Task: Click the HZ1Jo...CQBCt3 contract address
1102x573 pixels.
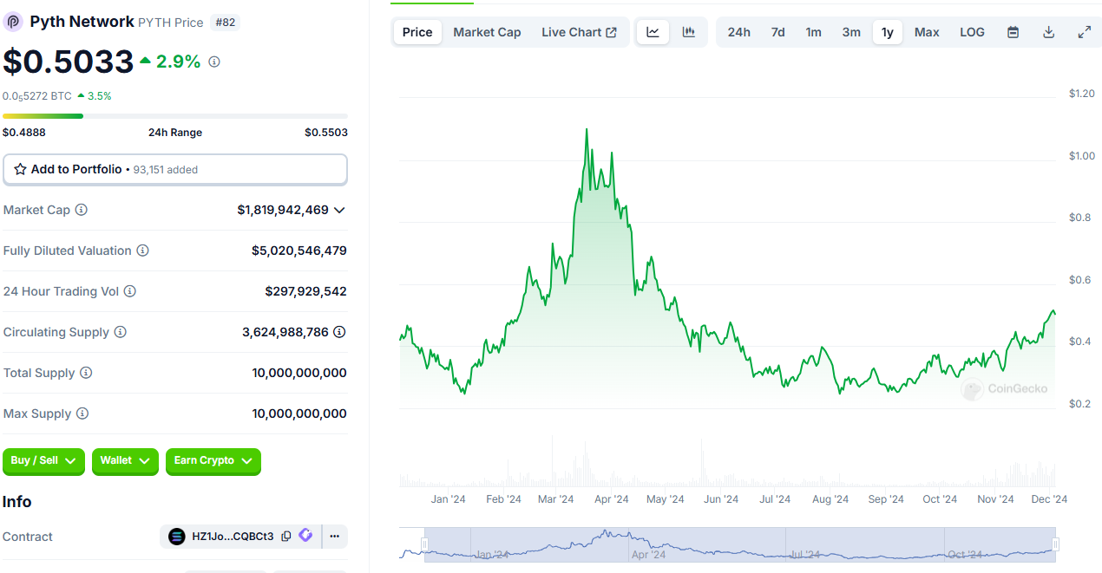Action: [233, 537]
